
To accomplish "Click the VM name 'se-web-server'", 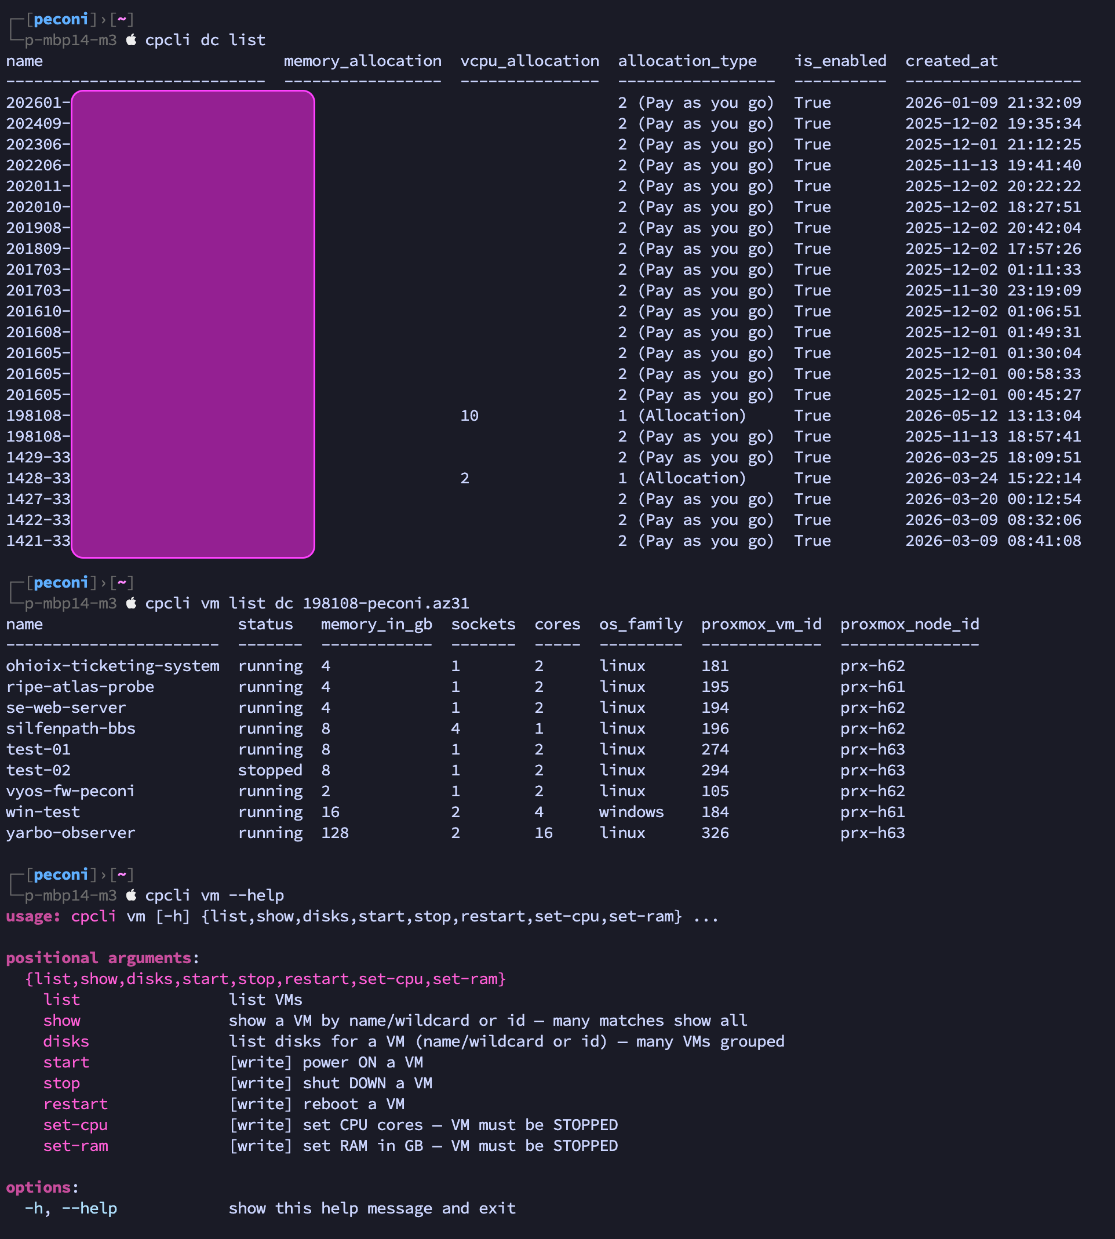I will pyautogui.click(x=66, y=707).
